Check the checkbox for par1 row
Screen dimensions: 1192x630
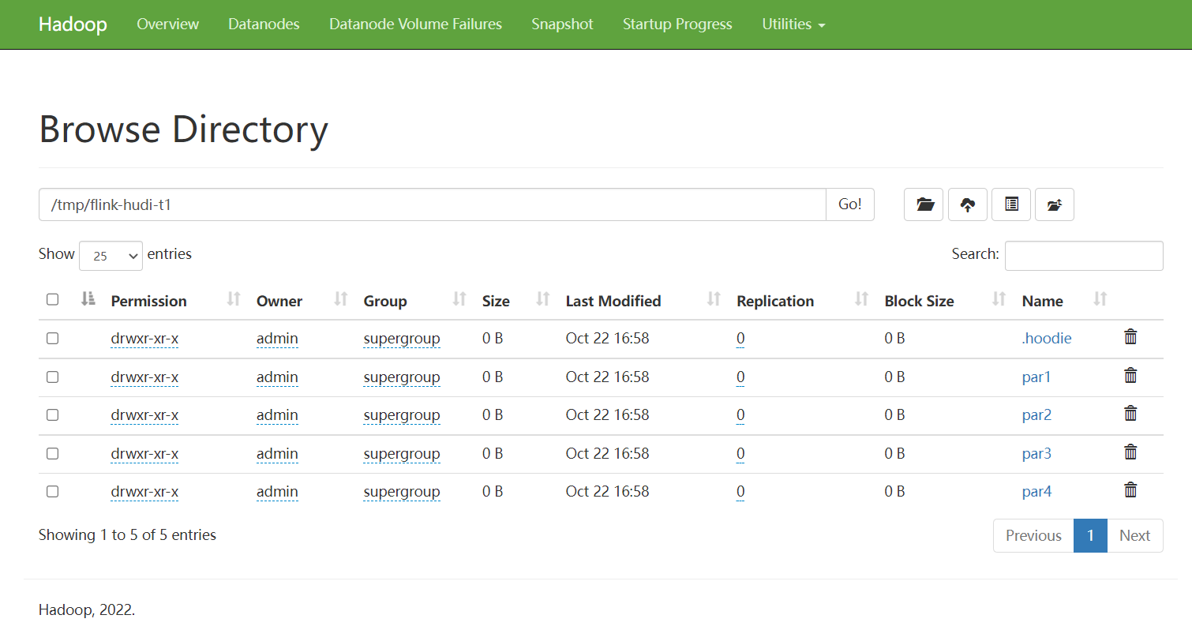click(52, 377)
